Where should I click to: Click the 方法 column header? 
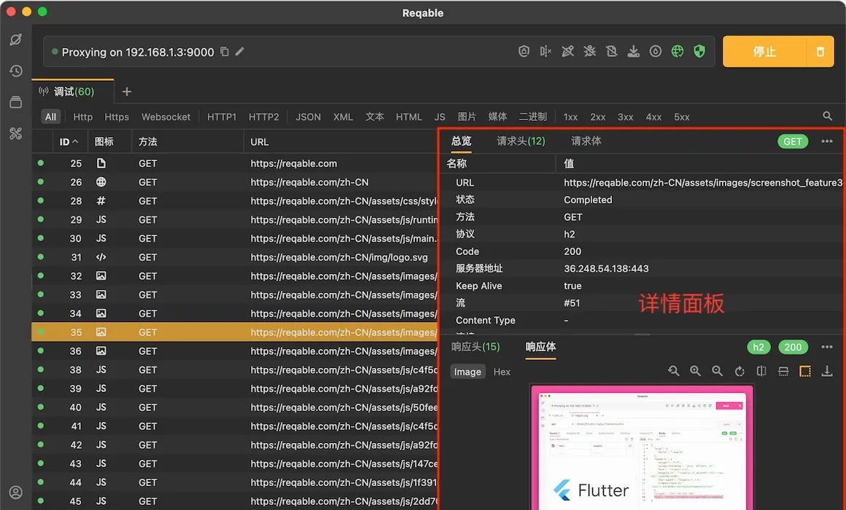pos(148,142)
